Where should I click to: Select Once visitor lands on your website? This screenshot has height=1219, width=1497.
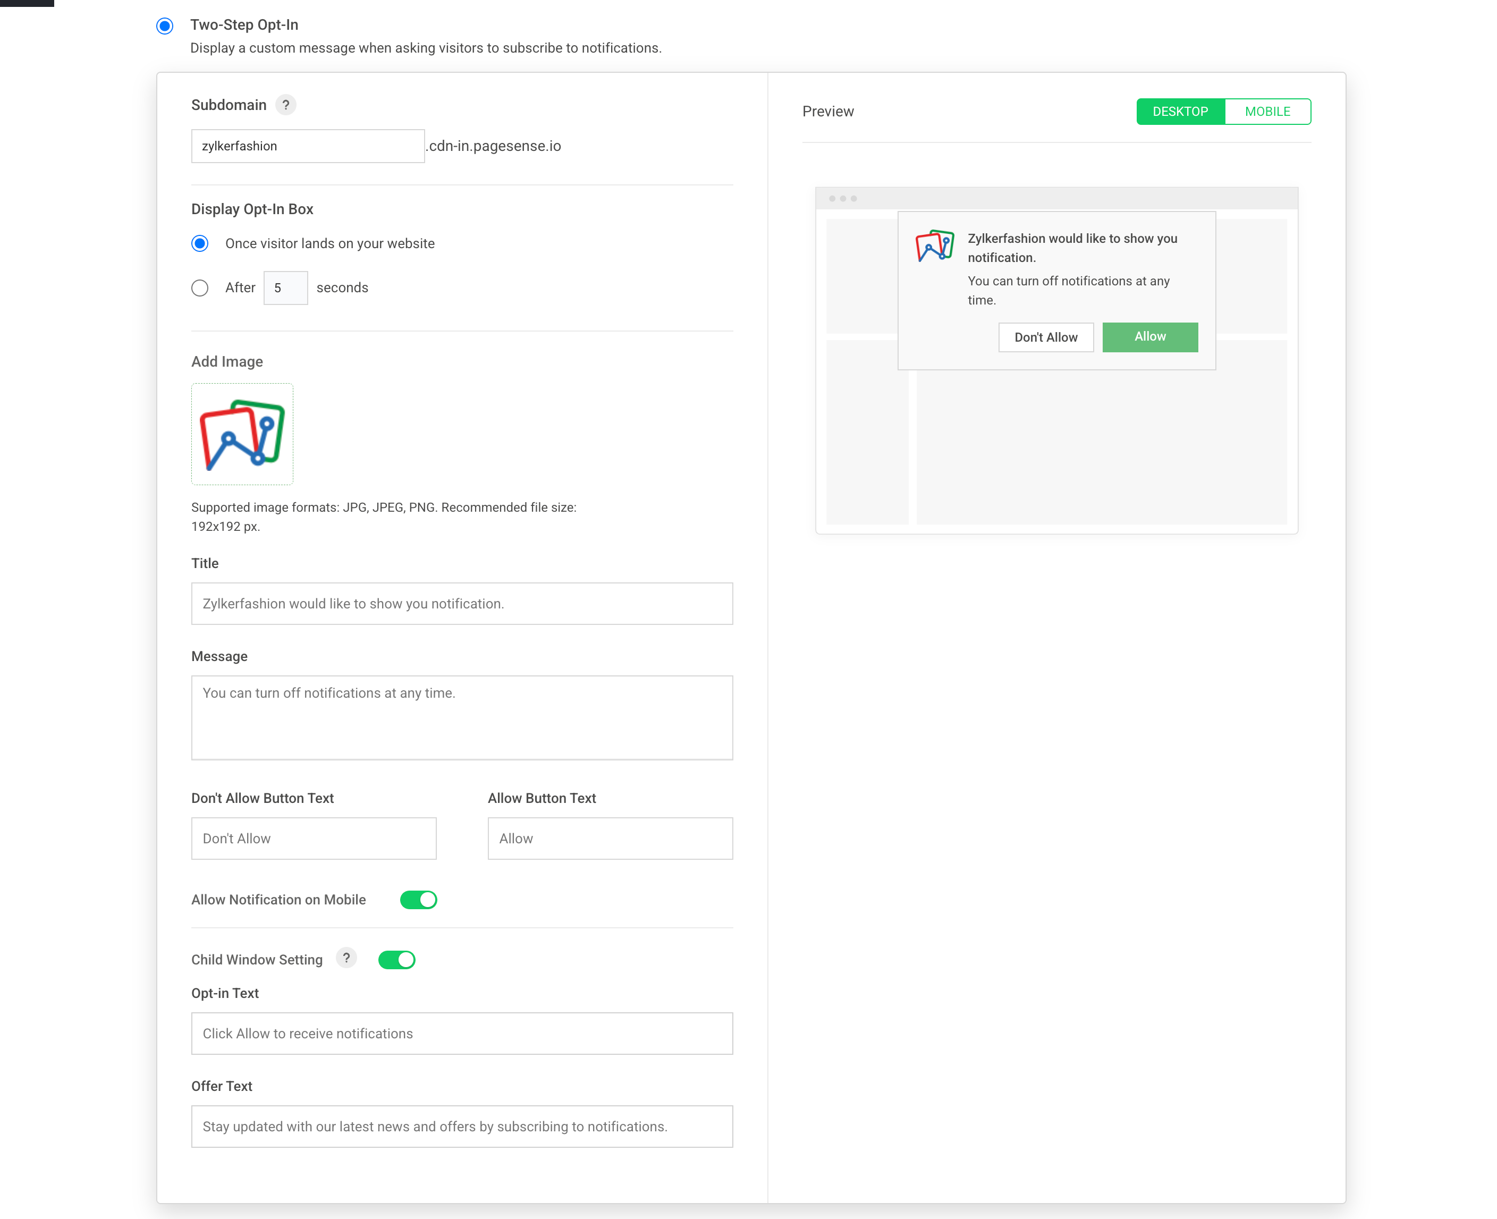tap(200, 244)
